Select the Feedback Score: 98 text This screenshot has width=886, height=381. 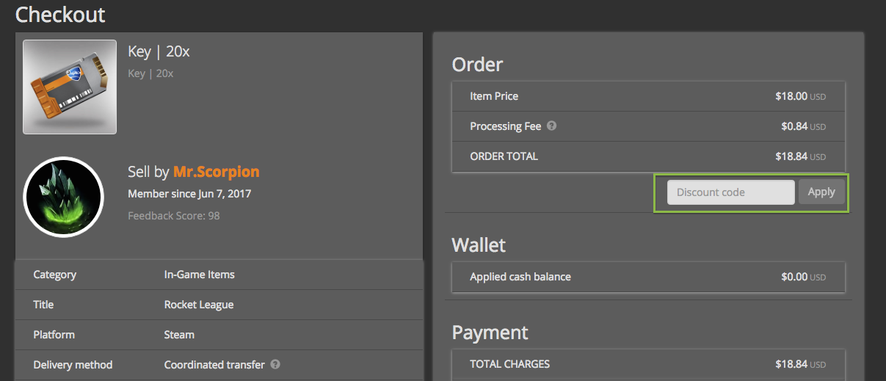pos(173,216)
